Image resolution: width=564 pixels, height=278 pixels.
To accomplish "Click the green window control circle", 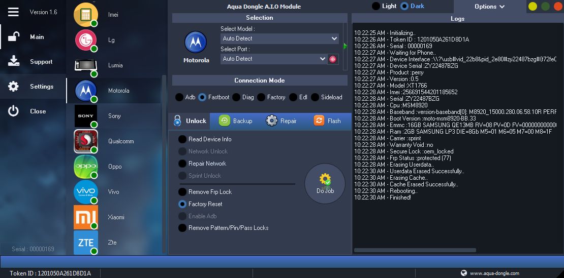I will 545,7.
